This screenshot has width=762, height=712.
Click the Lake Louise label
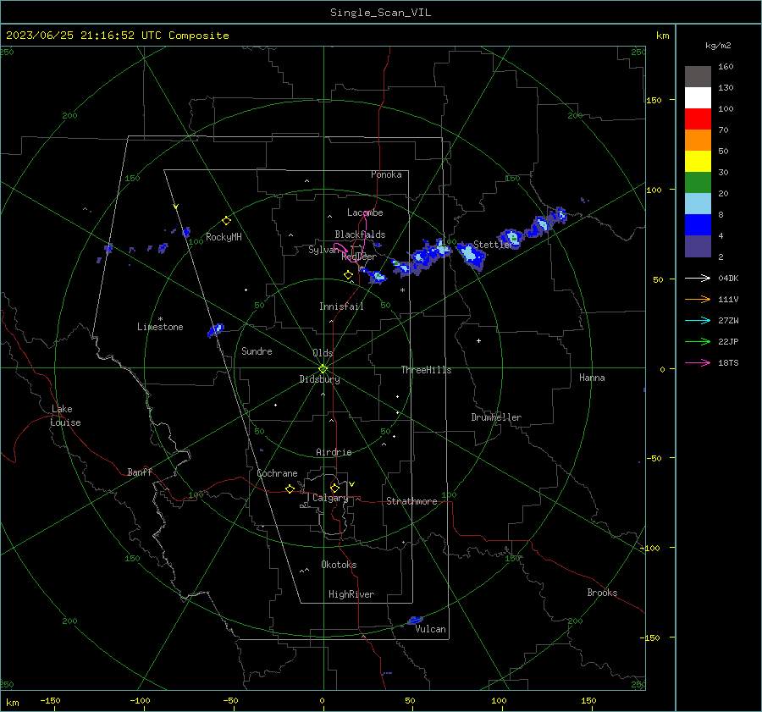pyautogui.click(x=65, y=416)
